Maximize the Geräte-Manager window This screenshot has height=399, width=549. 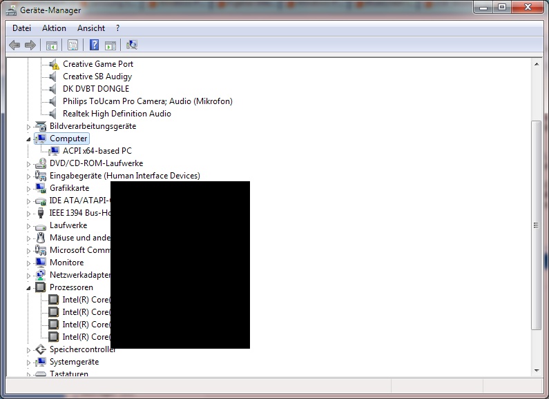[502, 7]
